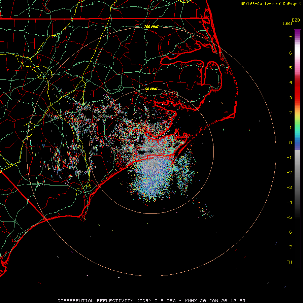303x303 pixels.
Task: Click the -6 tick label on scale
Action: (x=289, y=232)
